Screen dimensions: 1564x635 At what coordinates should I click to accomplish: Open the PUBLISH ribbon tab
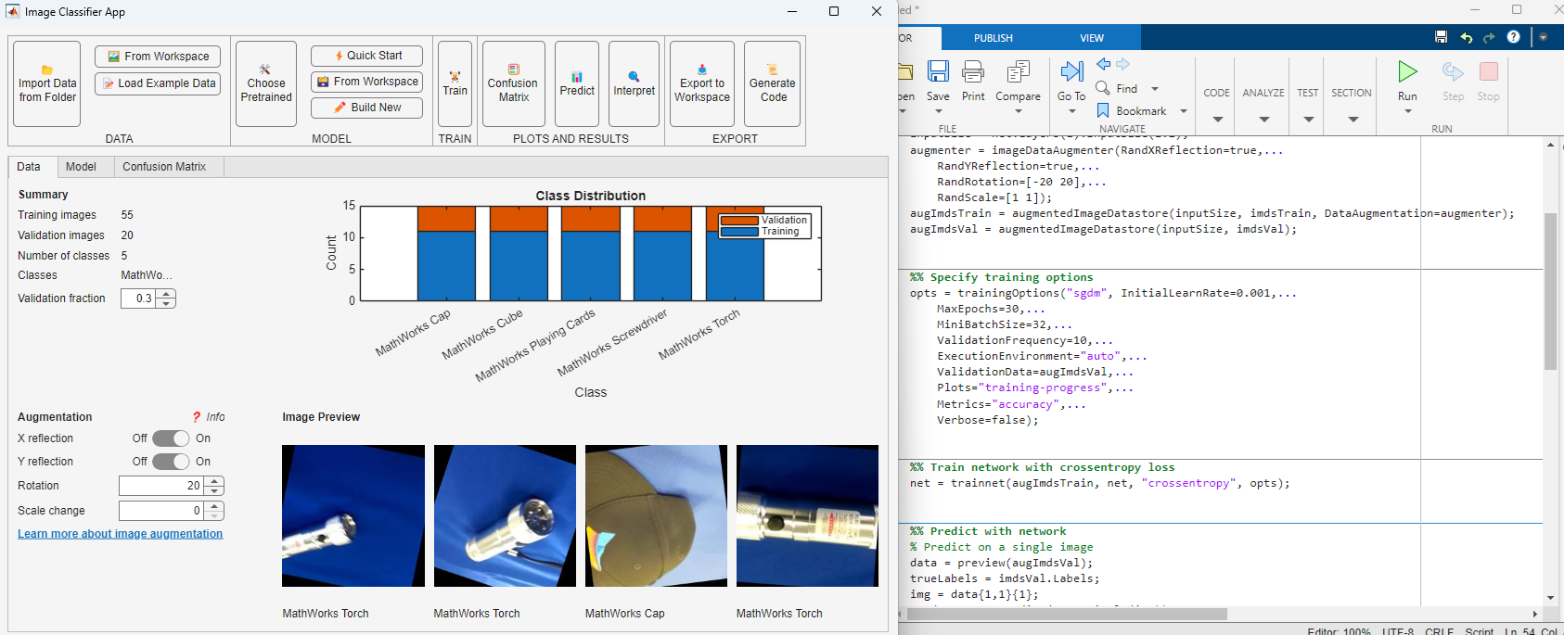(993, 38)
